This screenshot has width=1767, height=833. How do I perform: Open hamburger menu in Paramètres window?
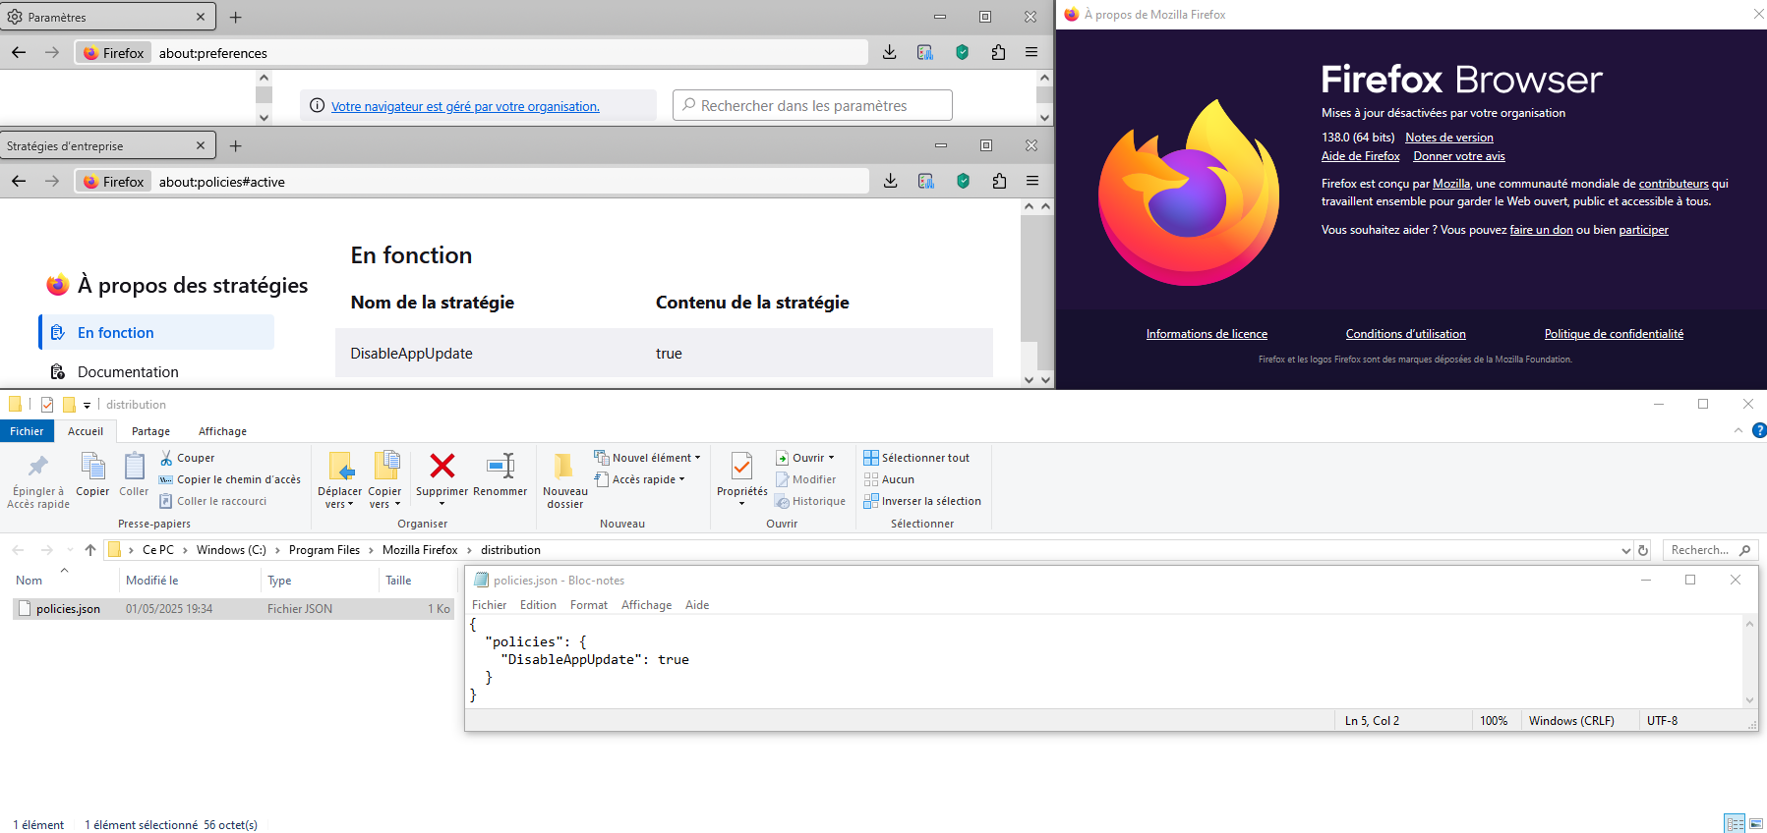1031,52
